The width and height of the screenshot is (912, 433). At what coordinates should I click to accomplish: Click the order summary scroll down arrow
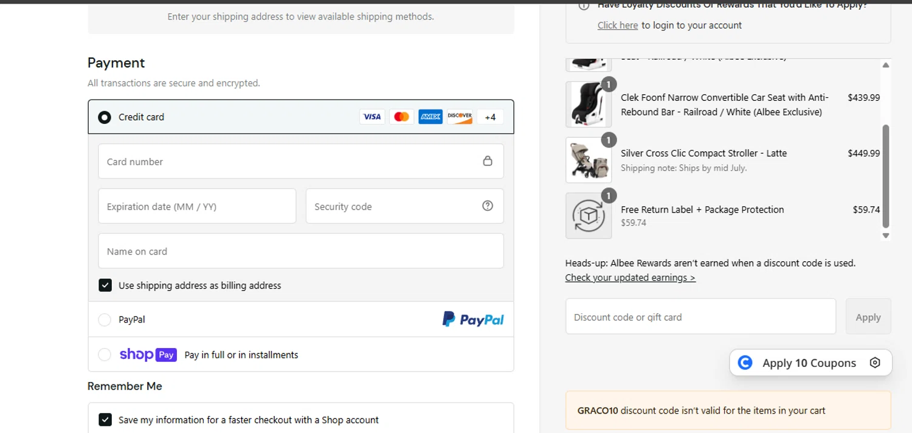(x=886, y=236)
